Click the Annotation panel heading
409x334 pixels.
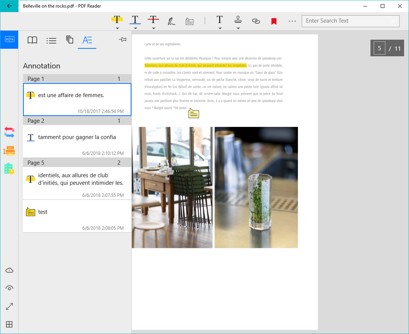click(x=42, y=66)
